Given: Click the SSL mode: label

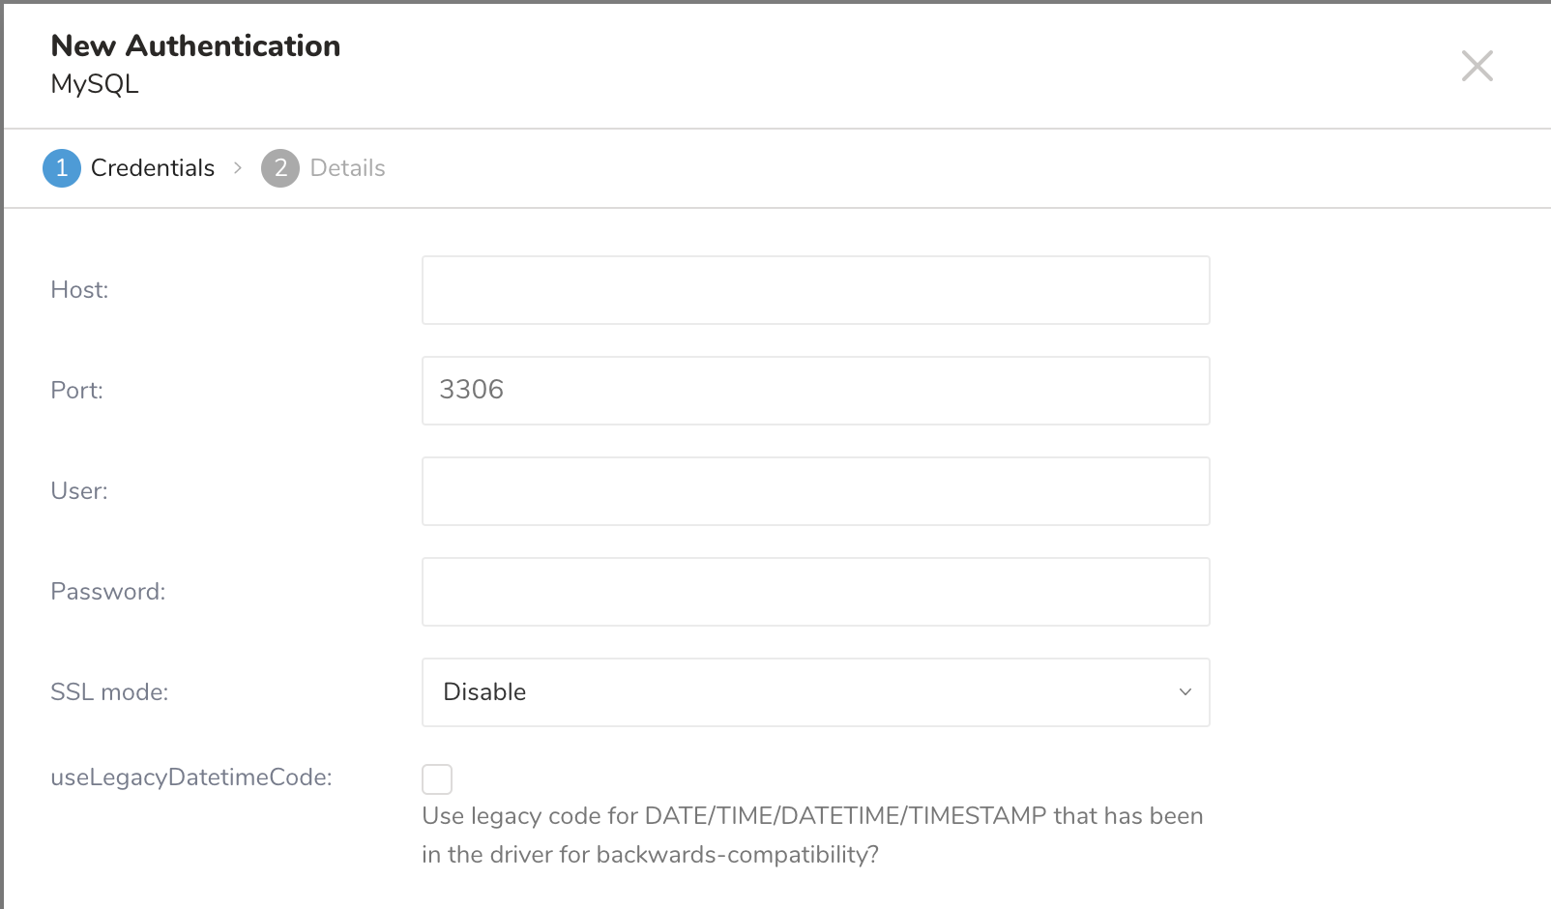Looking at the screenshot, I should [109, 692].
